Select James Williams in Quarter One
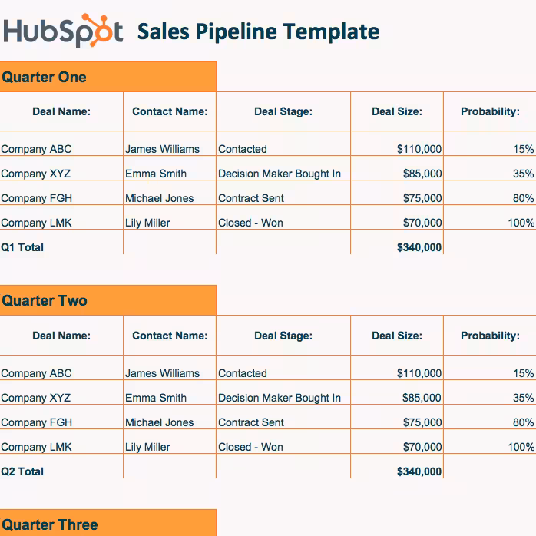 tap(163, 149)
